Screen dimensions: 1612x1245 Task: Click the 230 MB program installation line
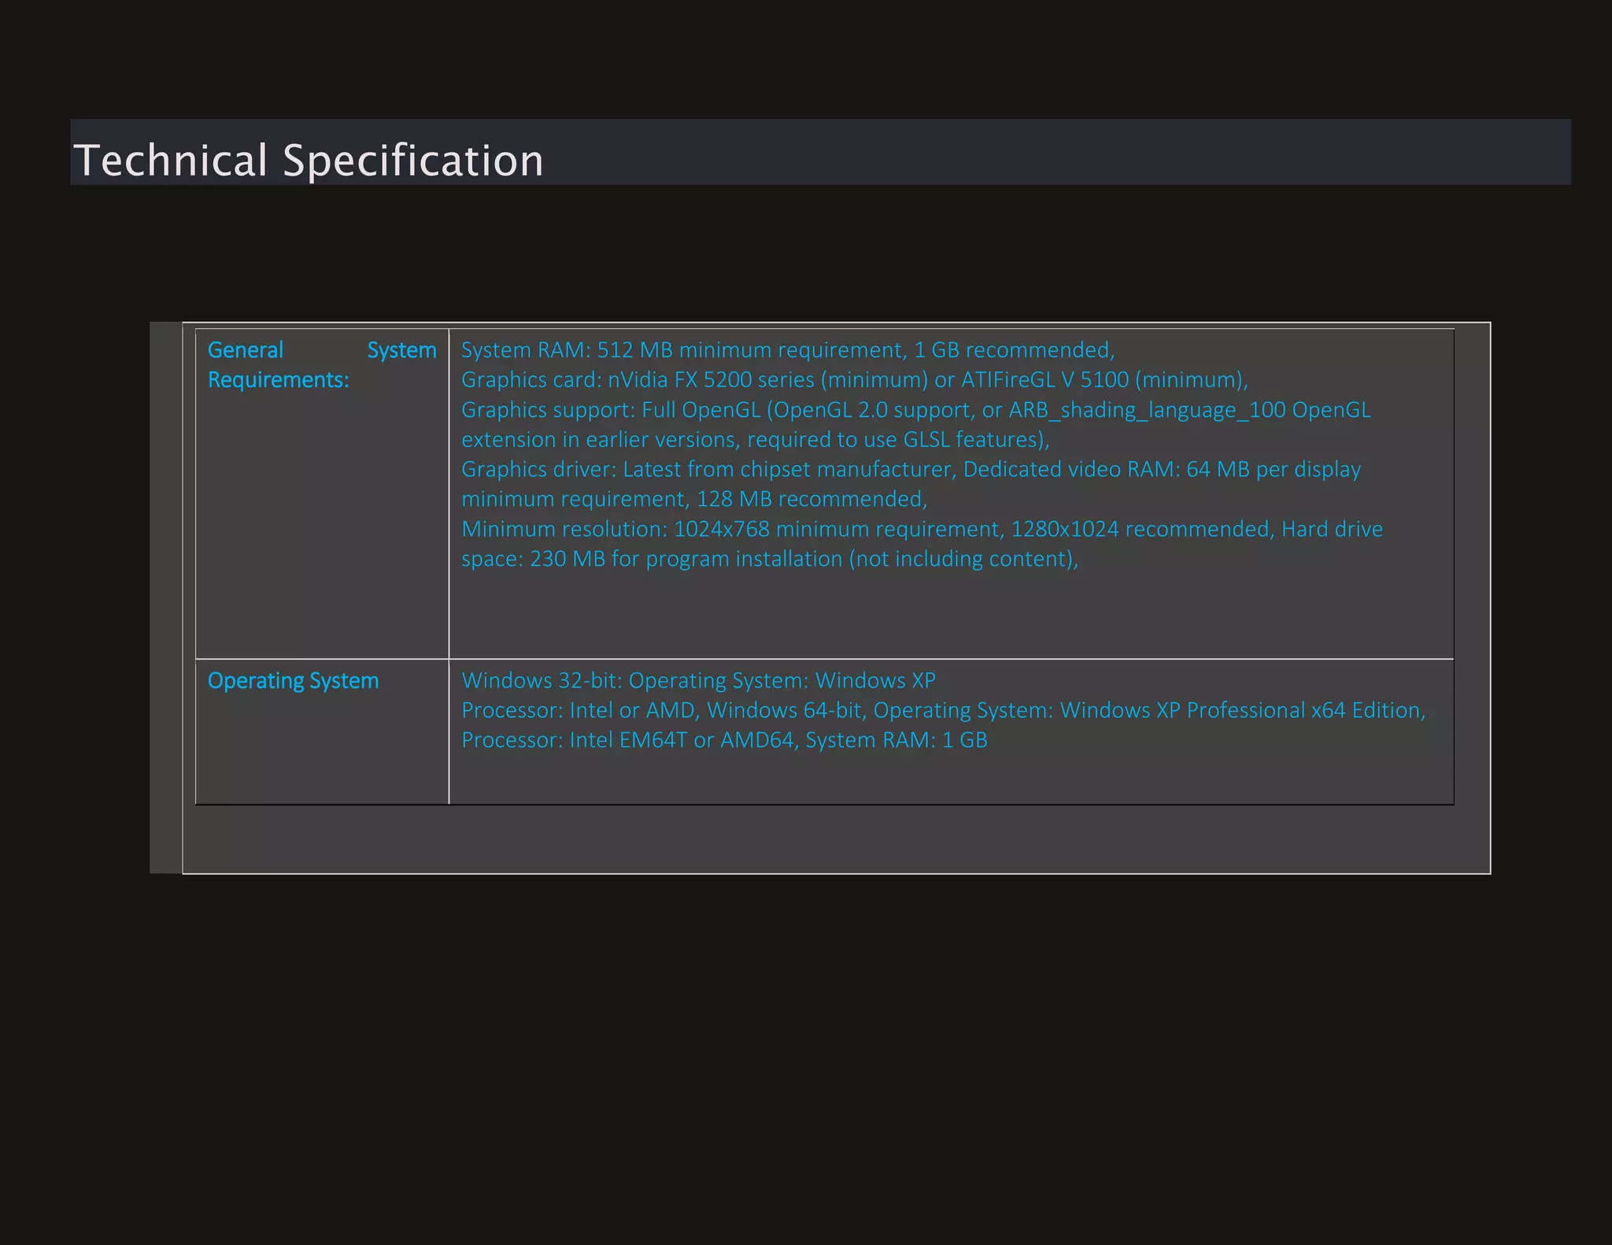point(768,559)
